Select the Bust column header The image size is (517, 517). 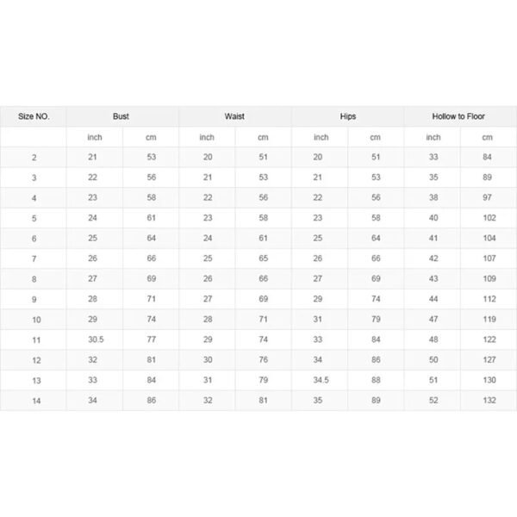pos(121,116)
